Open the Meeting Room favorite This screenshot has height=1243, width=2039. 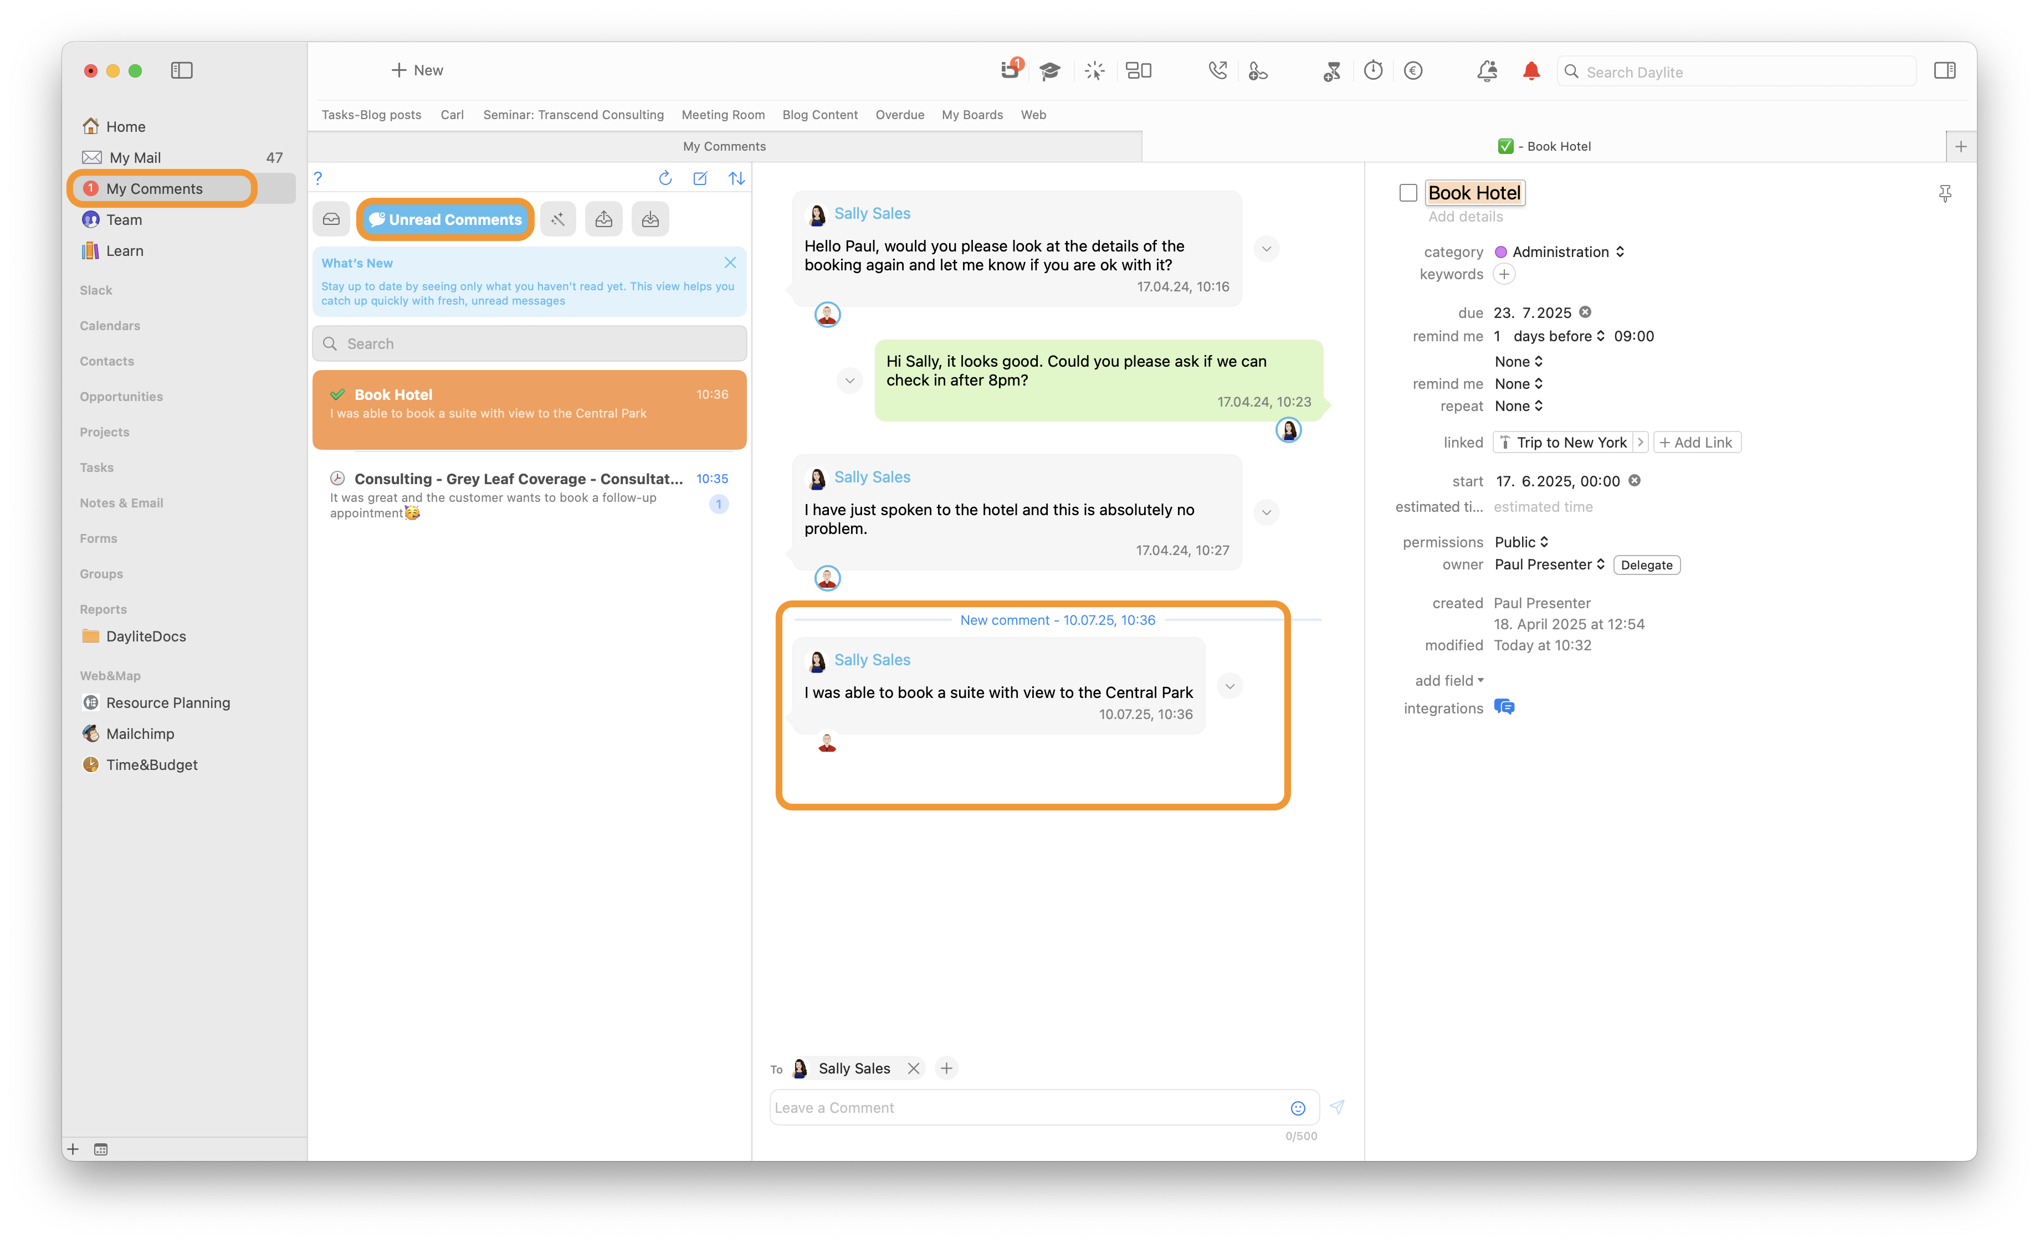tap(723, 114)
